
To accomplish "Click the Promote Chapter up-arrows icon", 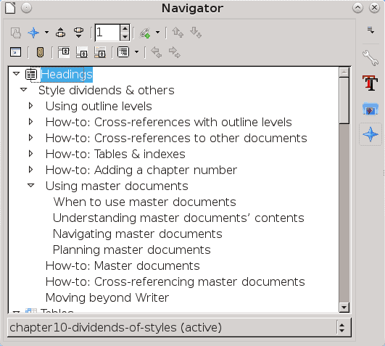I will (x=178, y=33).
